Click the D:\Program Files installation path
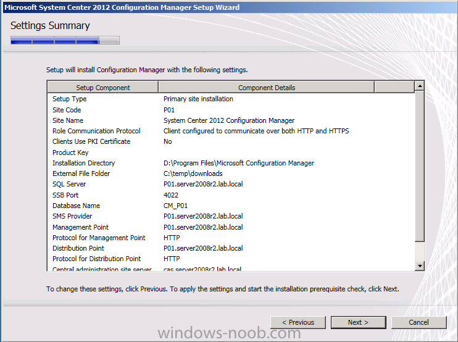The width and height of the screenshot is (458, 342). (239, 163)
